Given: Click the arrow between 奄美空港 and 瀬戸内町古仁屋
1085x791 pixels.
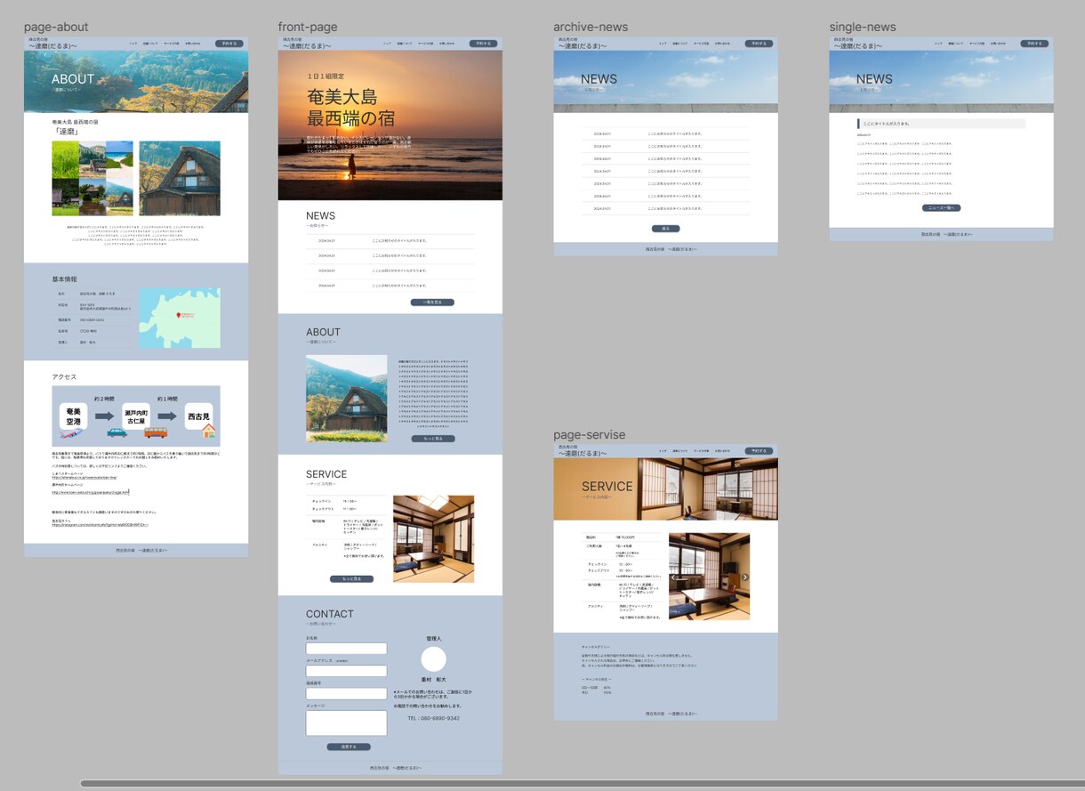Looking at the screenshot, I should click(x=103, y=415).
